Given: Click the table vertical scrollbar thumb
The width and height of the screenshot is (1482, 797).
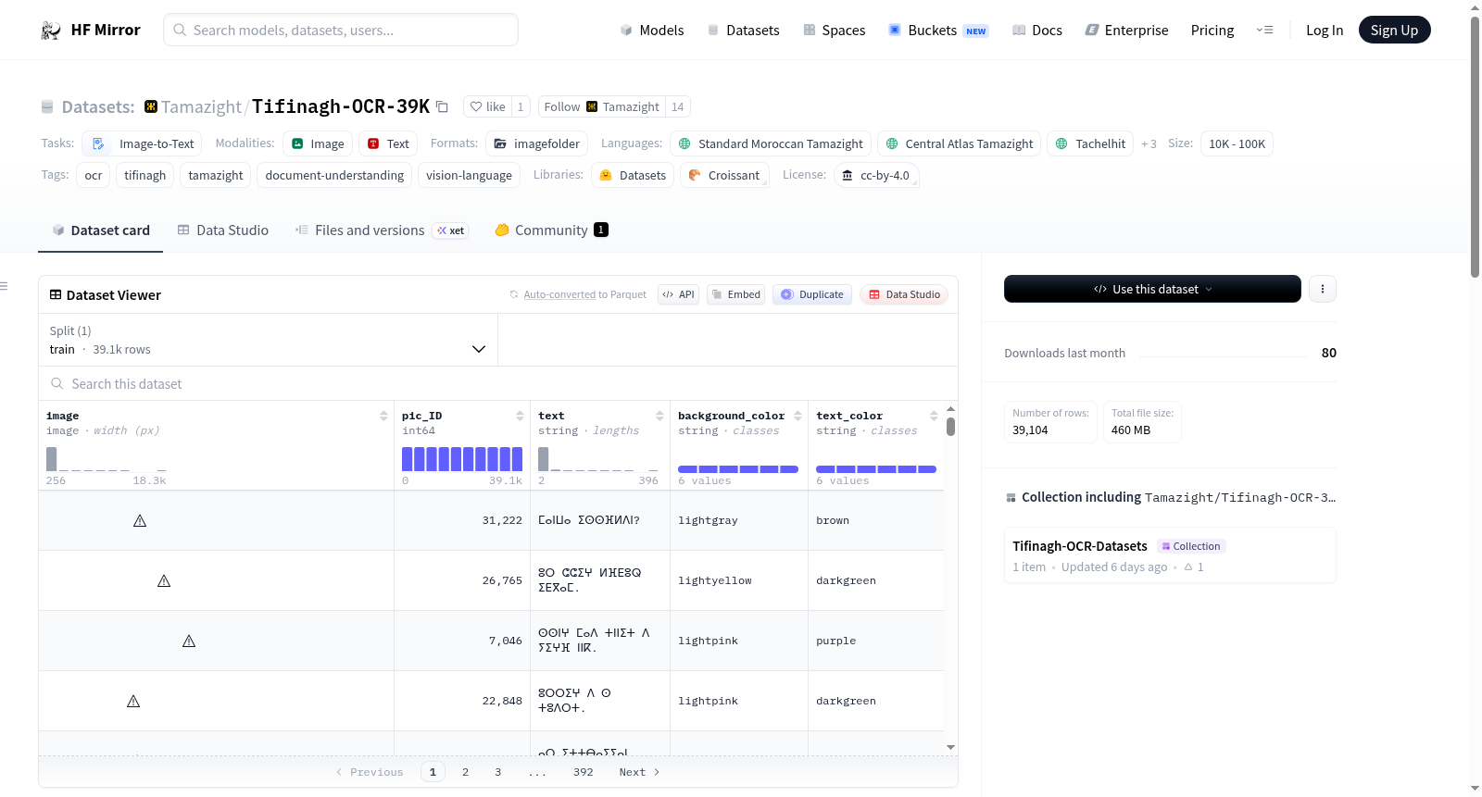Looking at the screenshot, I should (x=950, y=427).
